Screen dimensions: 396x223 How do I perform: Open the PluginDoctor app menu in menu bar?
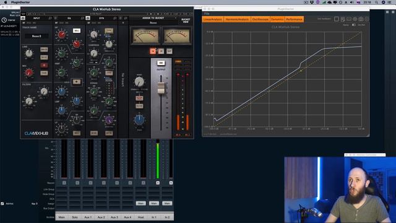(x=20, y=2)
